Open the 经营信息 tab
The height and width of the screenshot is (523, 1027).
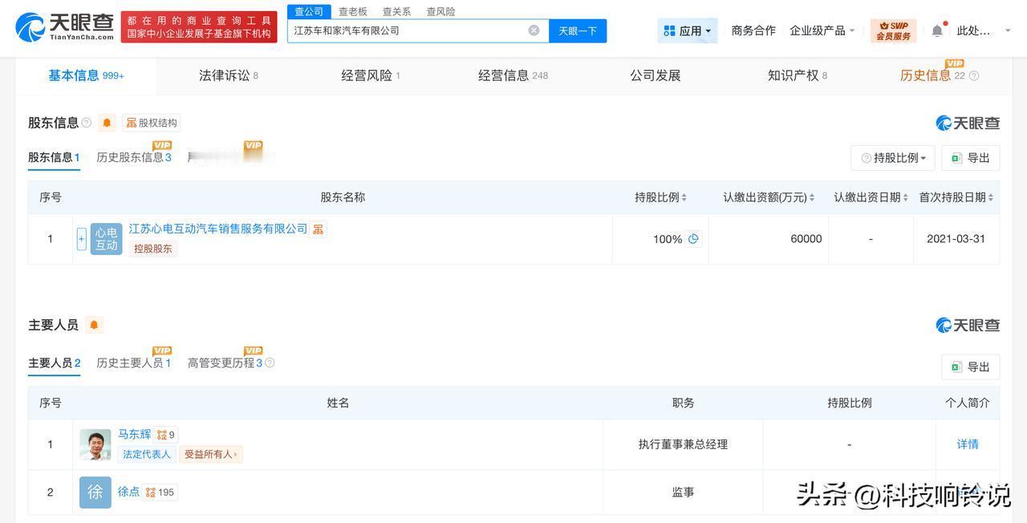(x=513, y=75)
